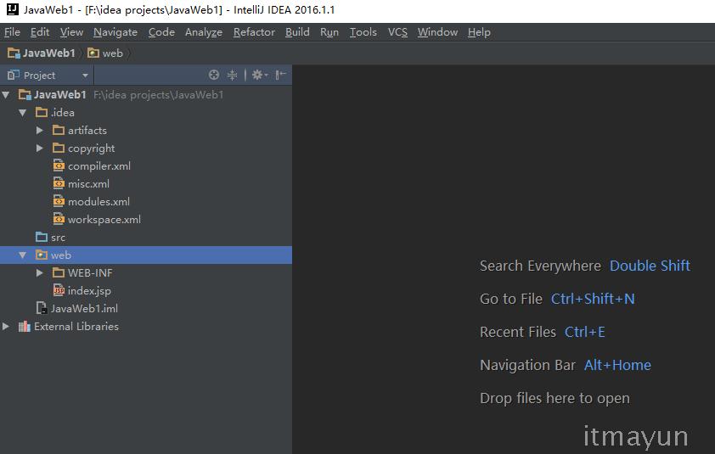Click the JavaWeb1 root module icon in tree
The height and width of the screenshot is (454, 715).
pos(25,94)
